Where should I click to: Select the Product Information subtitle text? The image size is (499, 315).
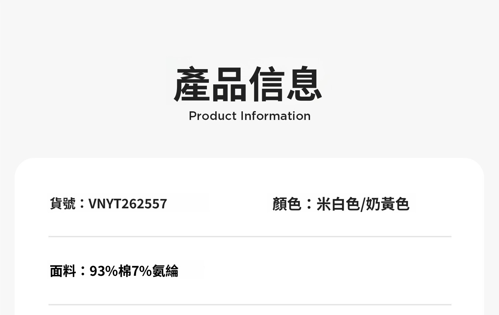[249, 116]
